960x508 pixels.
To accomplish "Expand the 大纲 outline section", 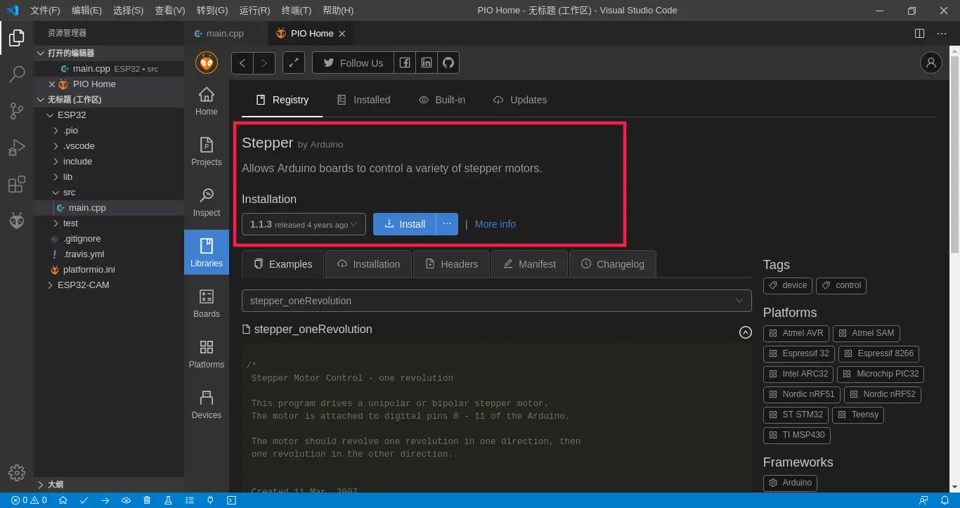I will click(109, 485).
